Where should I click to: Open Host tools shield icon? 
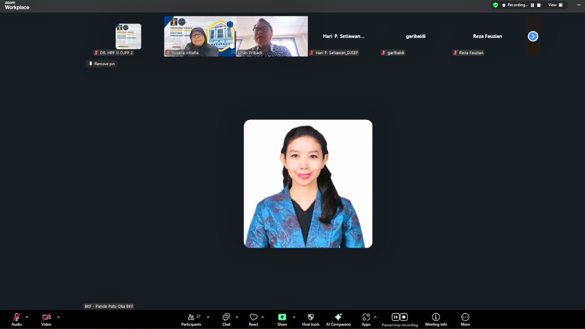(310, 317)
